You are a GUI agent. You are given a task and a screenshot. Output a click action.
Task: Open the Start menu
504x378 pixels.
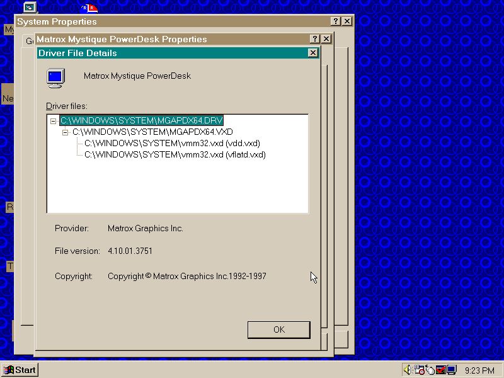click(20, 370)
